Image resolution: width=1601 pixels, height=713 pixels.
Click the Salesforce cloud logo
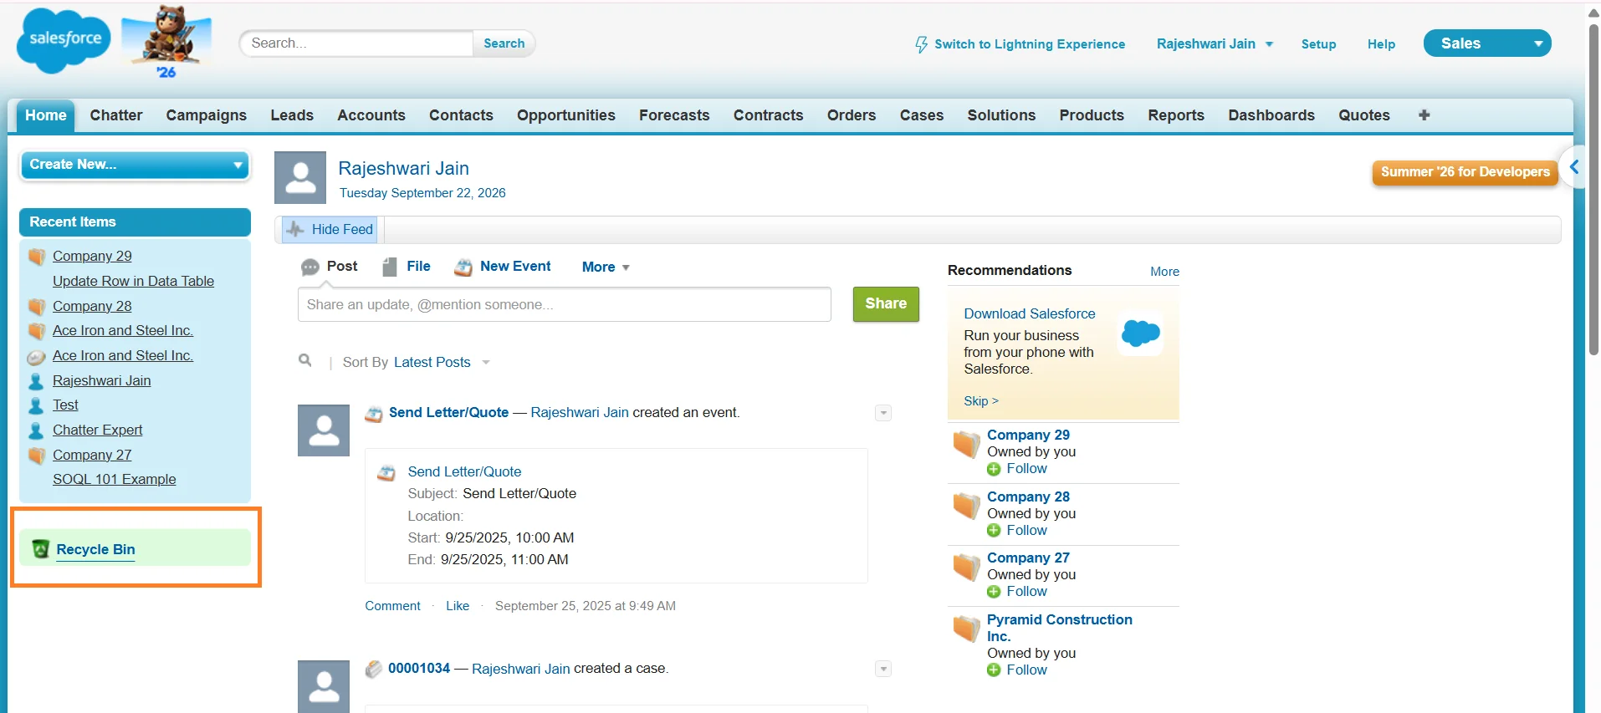coord(64,40)
